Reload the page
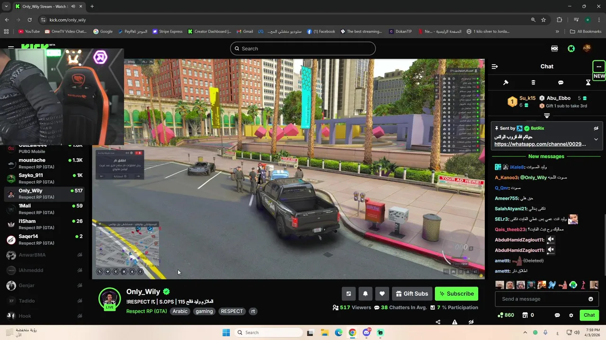Viewport: 606px width, 340px height. point(29,20)
